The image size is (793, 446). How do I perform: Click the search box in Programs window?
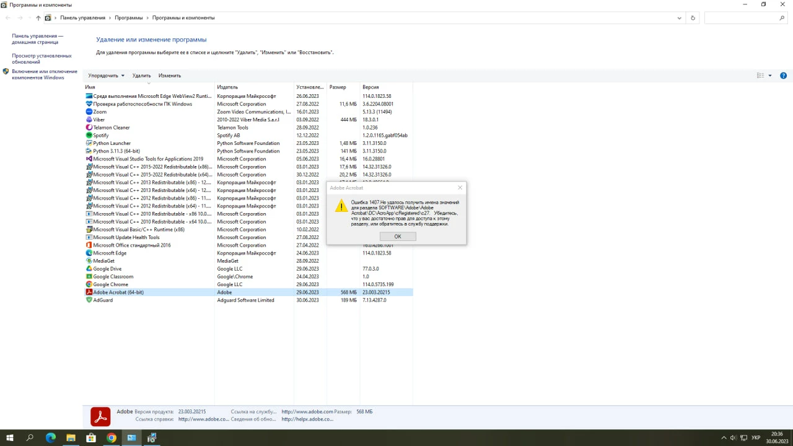pos(746,18)
